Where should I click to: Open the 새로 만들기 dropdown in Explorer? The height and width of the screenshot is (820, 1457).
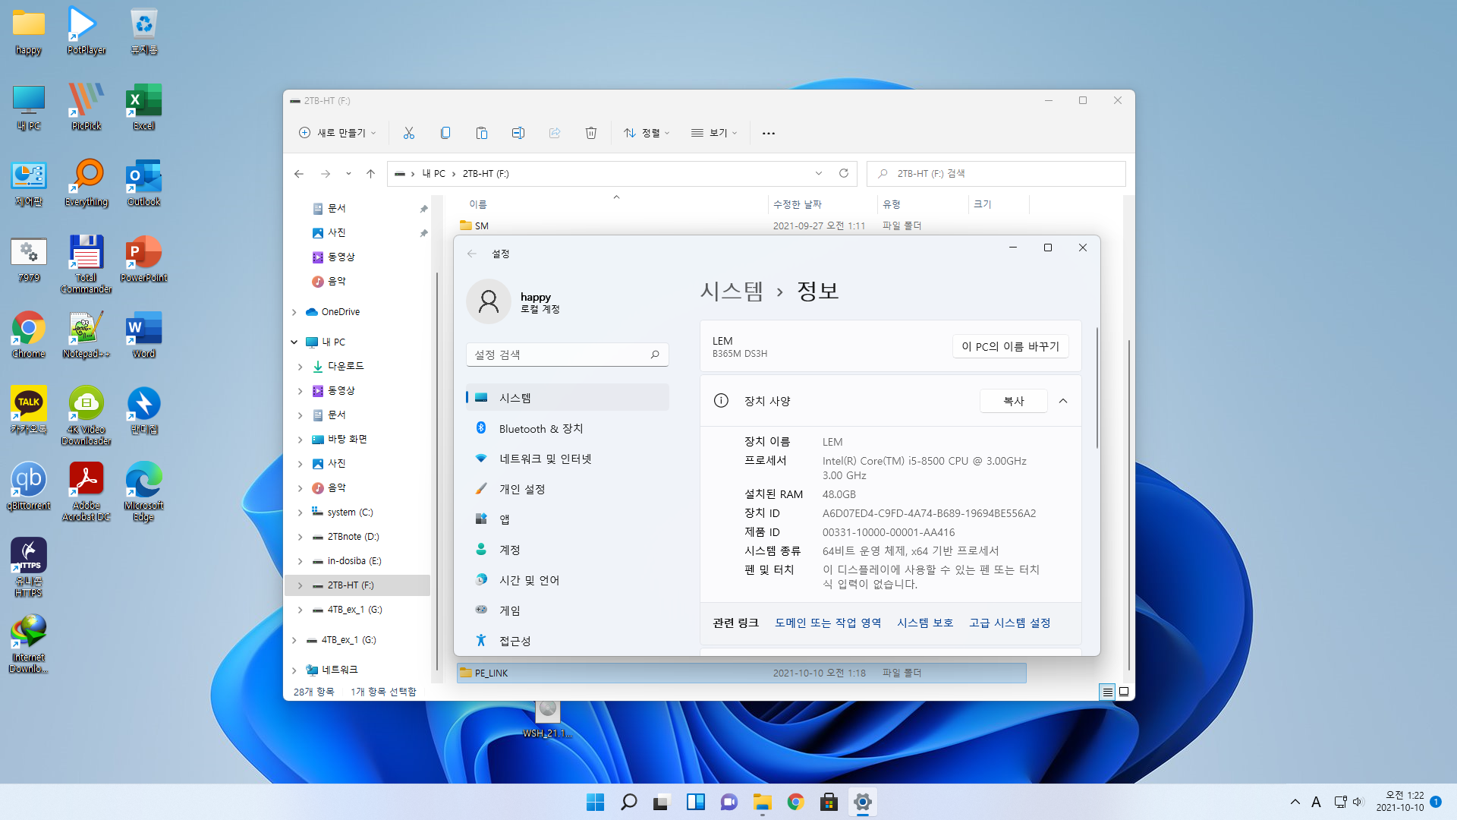338,133
